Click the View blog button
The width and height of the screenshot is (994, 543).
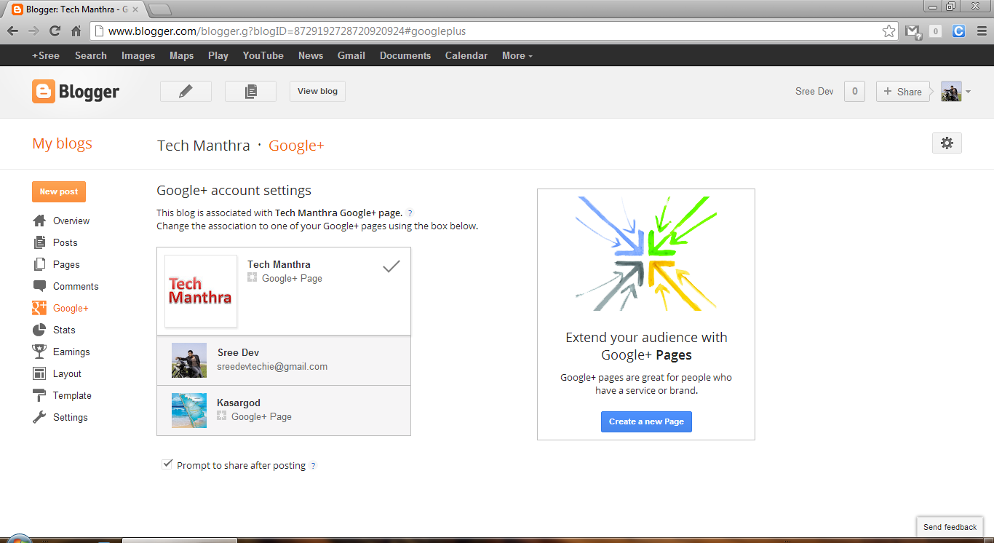(x=318, y=91)
